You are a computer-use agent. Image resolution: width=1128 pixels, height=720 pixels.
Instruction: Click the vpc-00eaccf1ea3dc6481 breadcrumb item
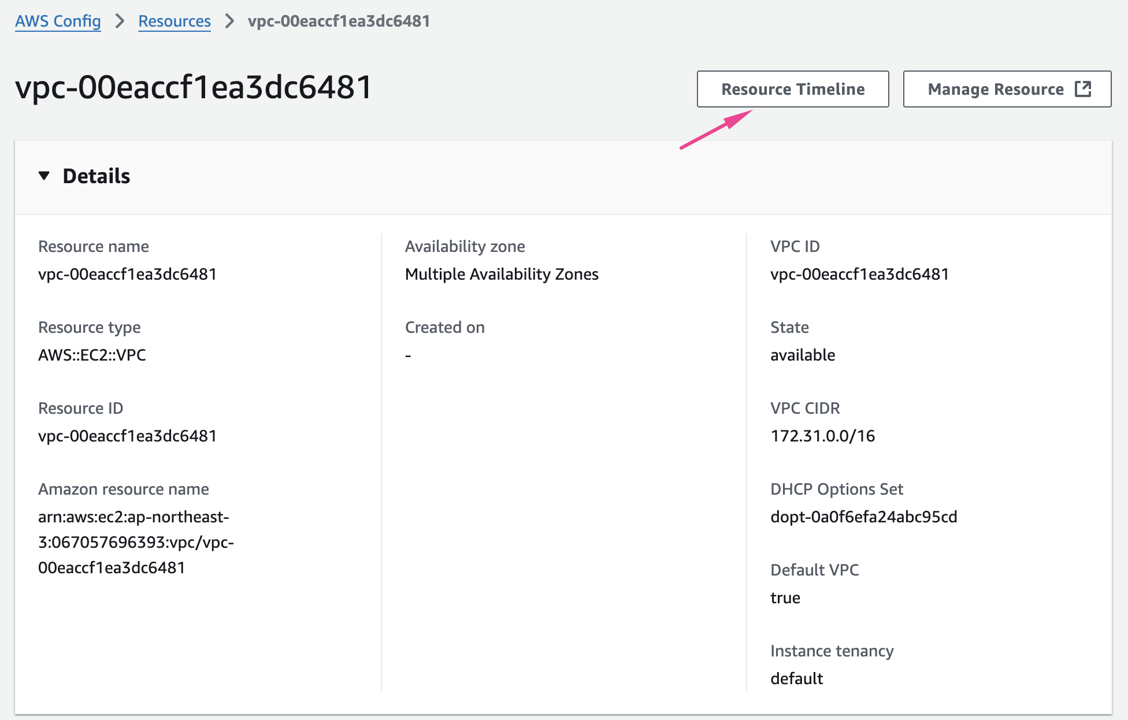point(339,21)
